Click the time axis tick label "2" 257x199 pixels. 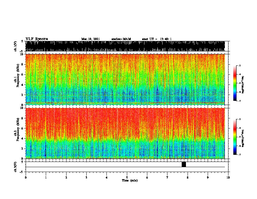tap(66, 178)
